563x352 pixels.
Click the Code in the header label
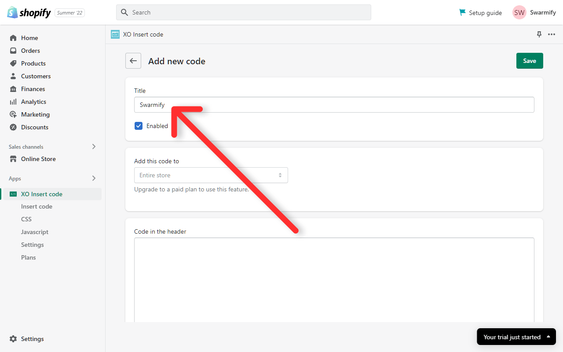[160, 231]
